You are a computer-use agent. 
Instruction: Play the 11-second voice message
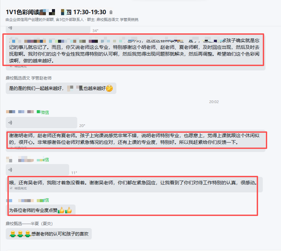click(37, 170)
